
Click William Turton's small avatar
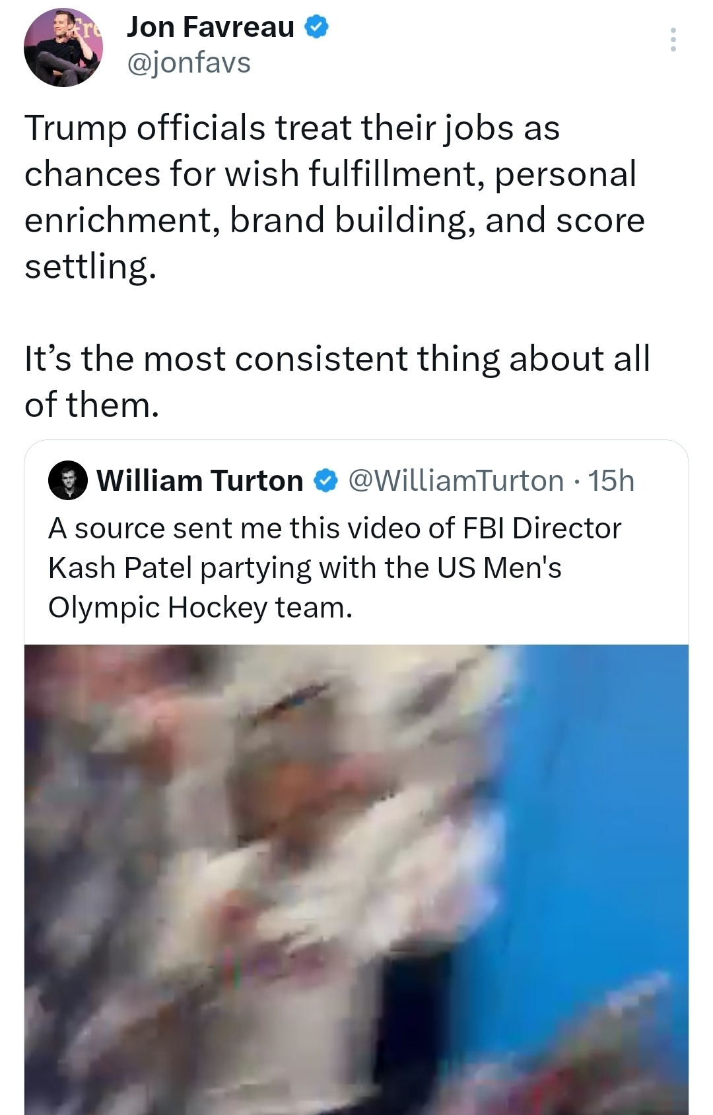[x=68, y=481]
